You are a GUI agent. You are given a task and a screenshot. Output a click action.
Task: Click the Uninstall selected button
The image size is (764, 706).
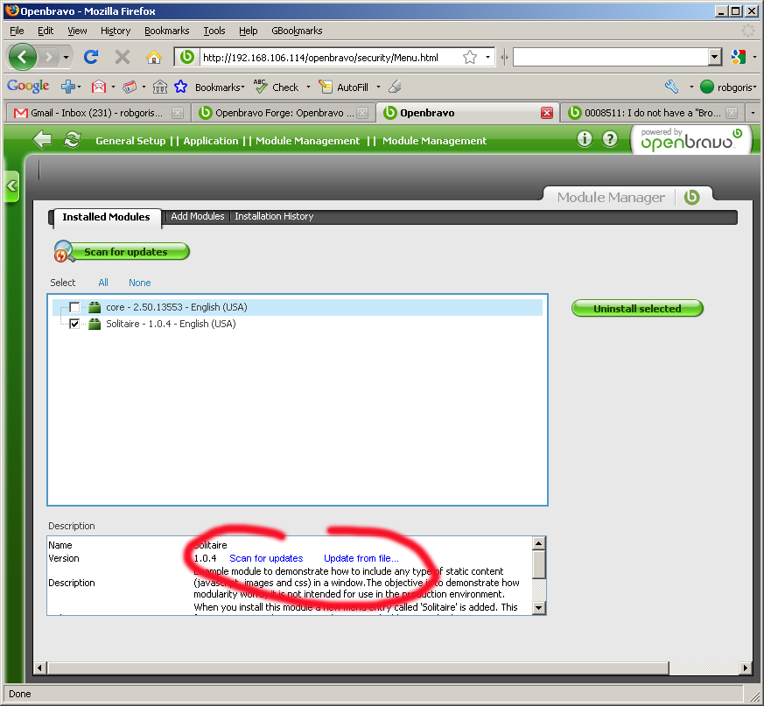[637, 309]
